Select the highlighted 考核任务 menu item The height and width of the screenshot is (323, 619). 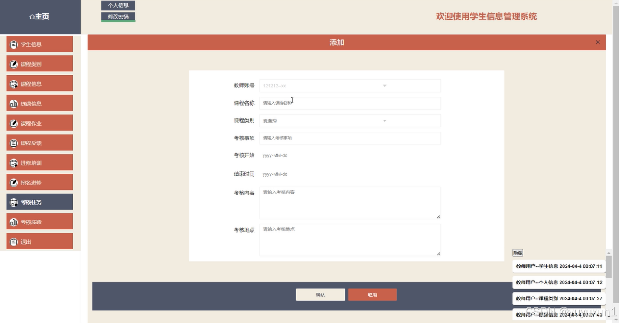(39, 201)
